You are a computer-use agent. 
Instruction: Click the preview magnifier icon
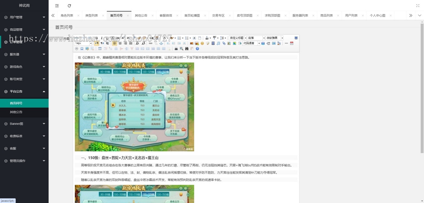coord(181,48)
